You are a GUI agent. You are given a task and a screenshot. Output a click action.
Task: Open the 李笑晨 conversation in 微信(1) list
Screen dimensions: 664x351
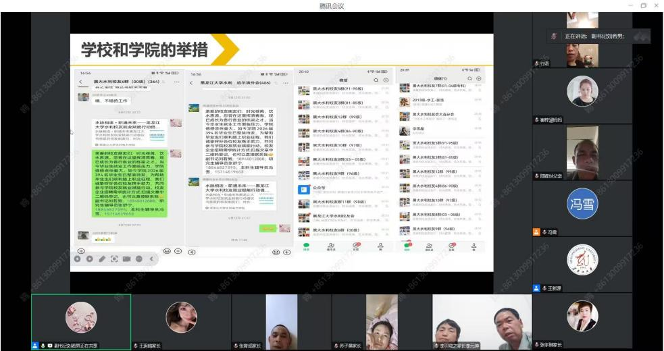click(x=421, y=130)
